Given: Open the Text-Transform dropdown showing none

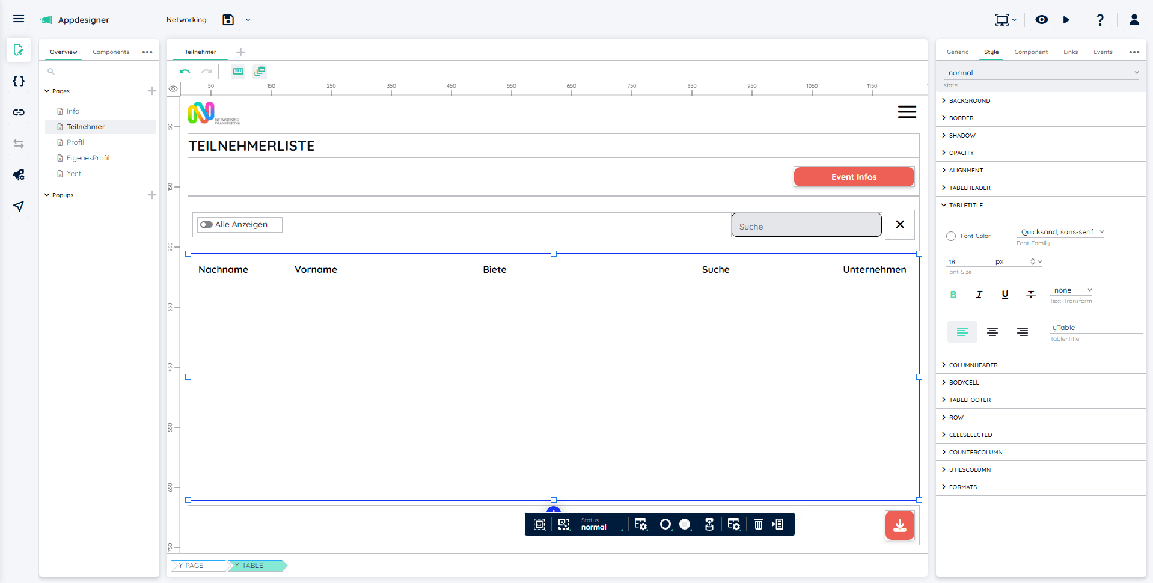Looking at the screenshot, I should (1071, 290).
